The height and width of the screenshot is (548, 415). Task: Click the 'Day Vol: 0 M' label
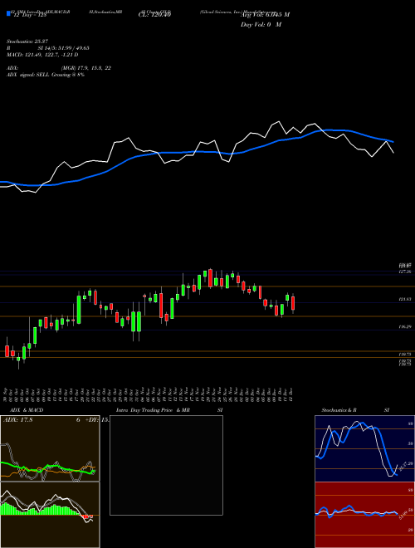point(261,25)
